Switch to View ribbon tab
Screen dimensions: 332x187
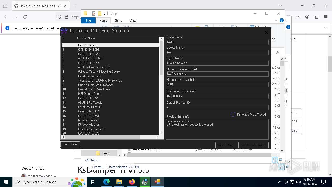tap(133, 21)
